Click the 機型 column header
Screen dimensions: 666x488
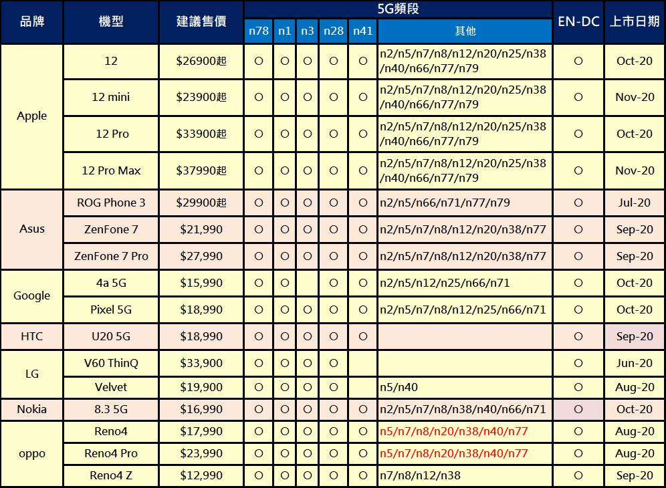pos(111,22)
